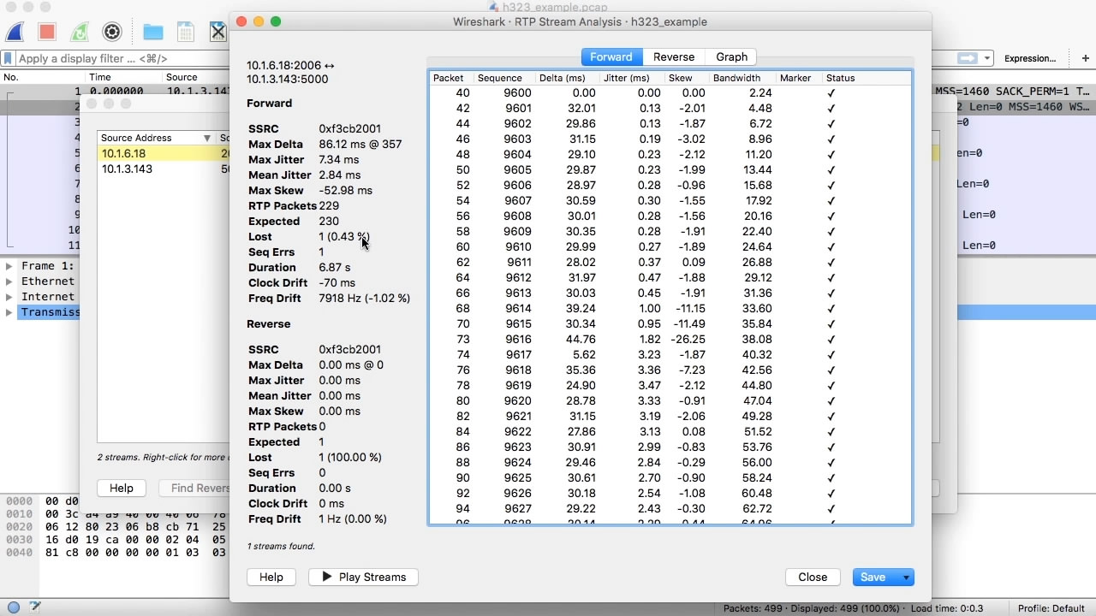This screenshot has height=616, width=1096.
Task: Select the row for packet 73
Action: pos(670,340)
